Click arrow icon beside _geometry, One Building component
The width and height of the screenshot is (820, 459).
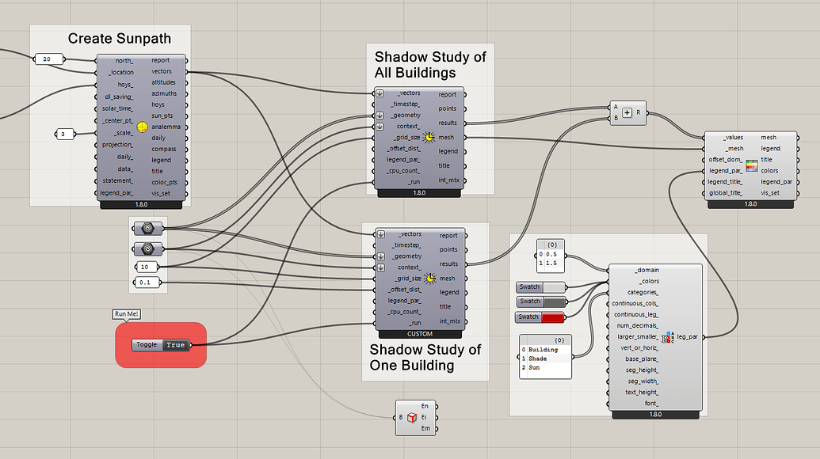tap(381, 256)
